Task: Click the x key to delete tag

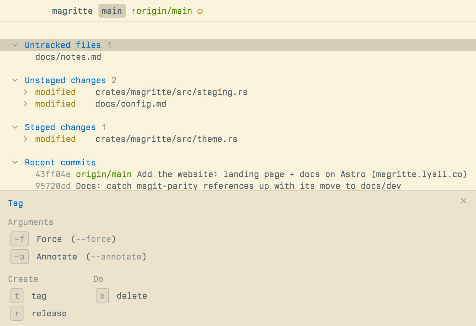Action: click(102, 296)
